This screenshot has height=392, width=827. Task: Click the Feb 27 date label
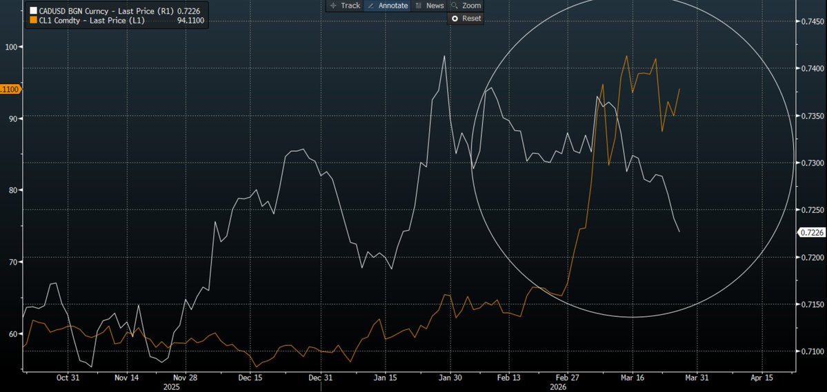point(567,378)
